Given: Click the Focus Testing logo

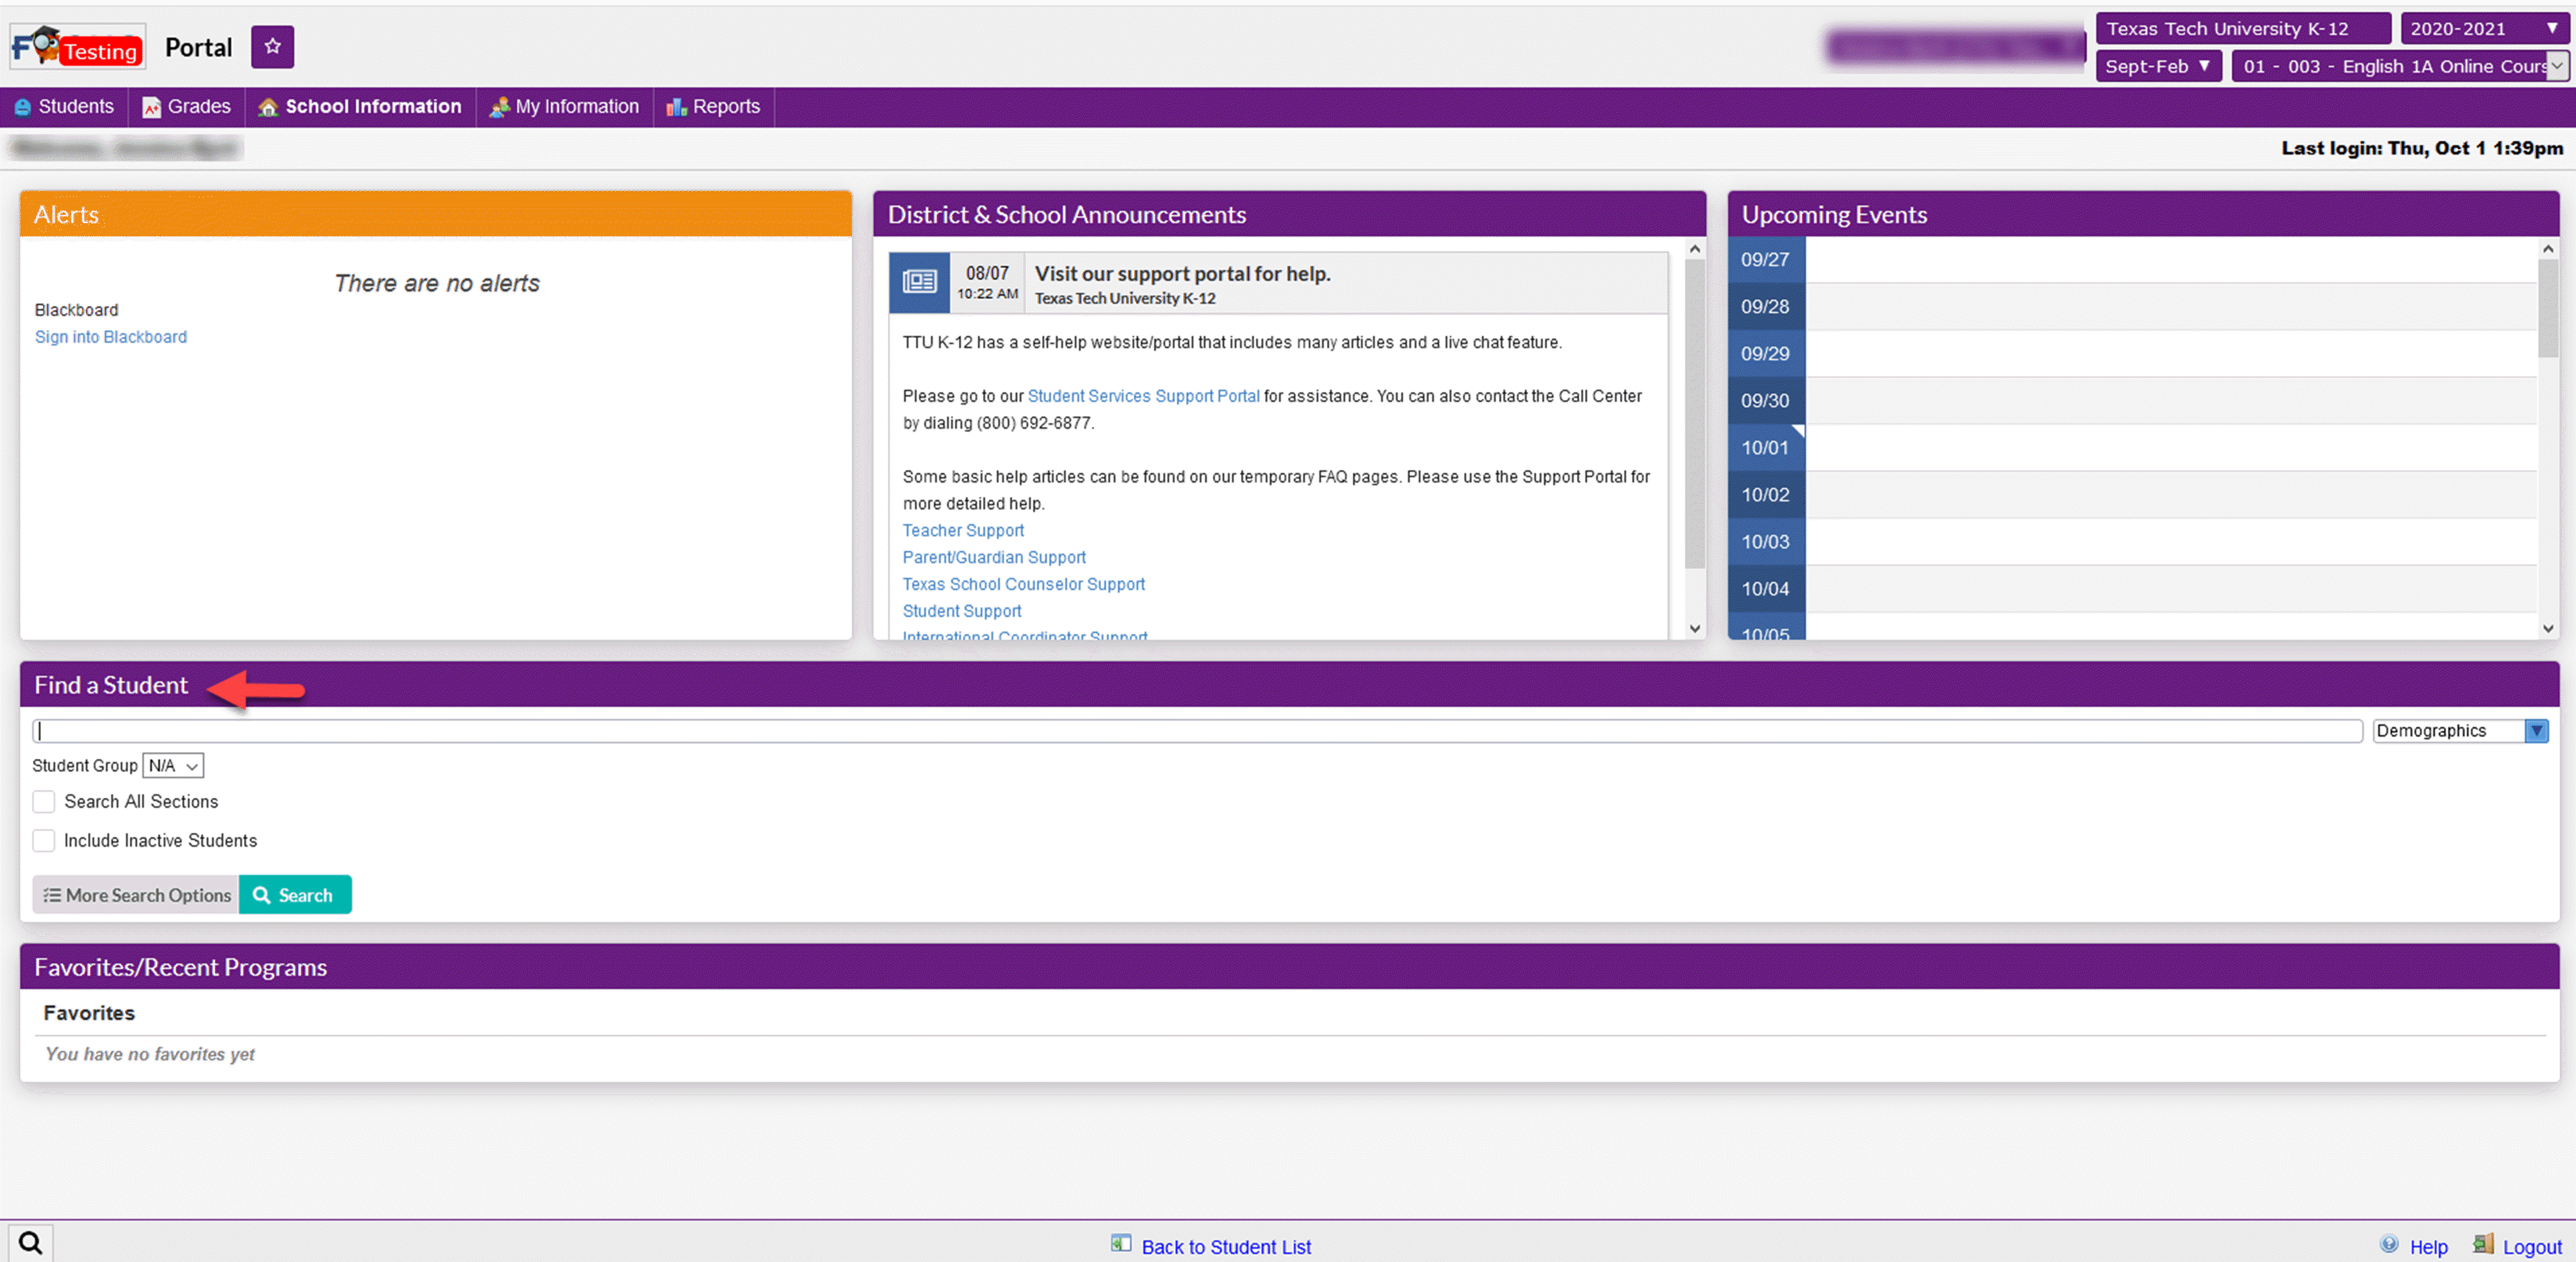Looking at the screenshot, I should point(78,47).
